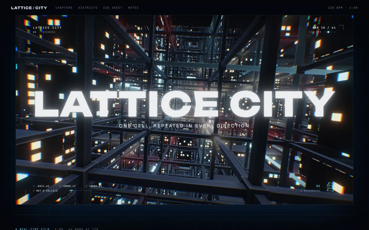The width and height of the screenshot is (369, 230).
Task: Click the "007.0 CELLS/S" velocity readout
Action: (47, 191)
